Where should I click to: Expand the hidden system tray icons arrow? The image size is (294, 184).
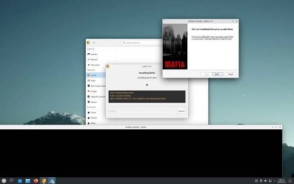point(275,181)
